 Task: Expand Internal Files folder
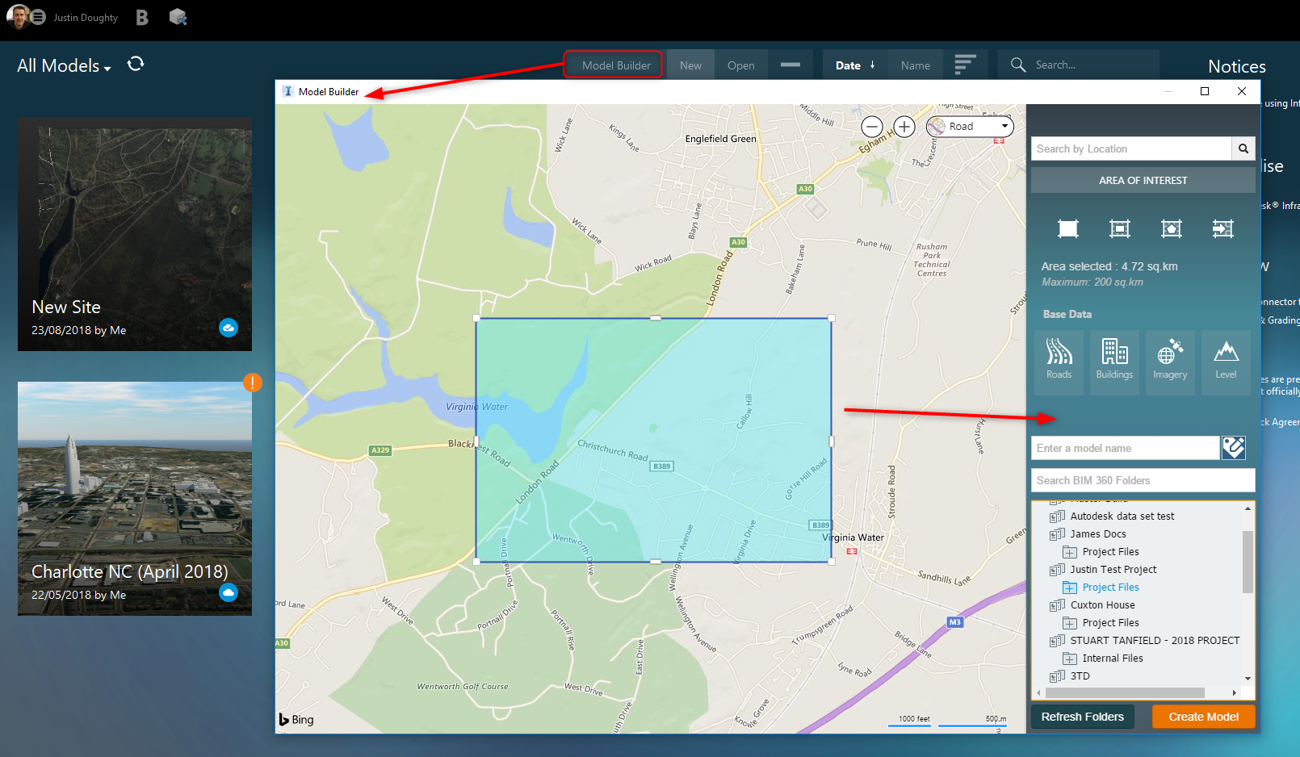point(1070,659)
